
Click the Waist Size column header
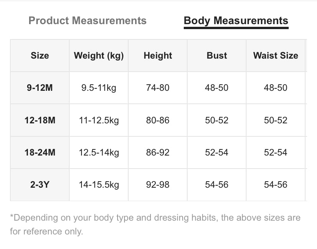[276, 56]
